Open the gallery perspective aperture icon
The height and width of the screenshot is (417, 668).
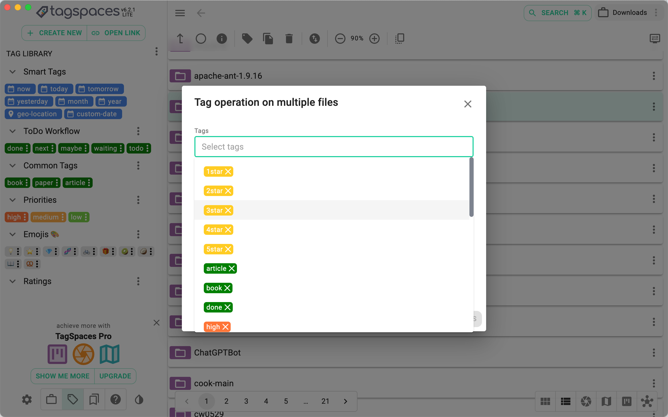point(586,401)
